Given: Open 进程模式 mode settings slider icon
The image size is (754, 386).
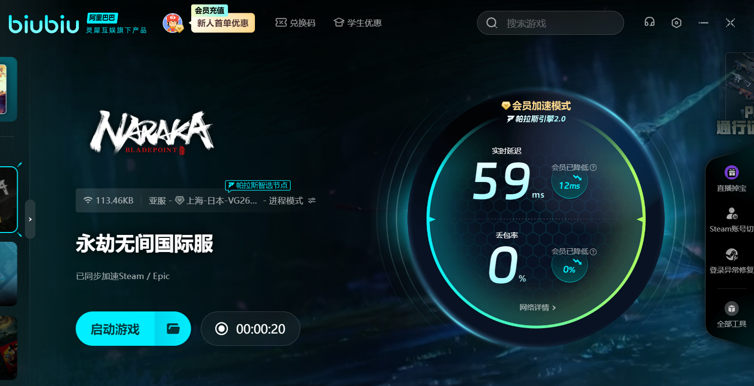Looking at the screenshot, I should (x=312, y=201).
